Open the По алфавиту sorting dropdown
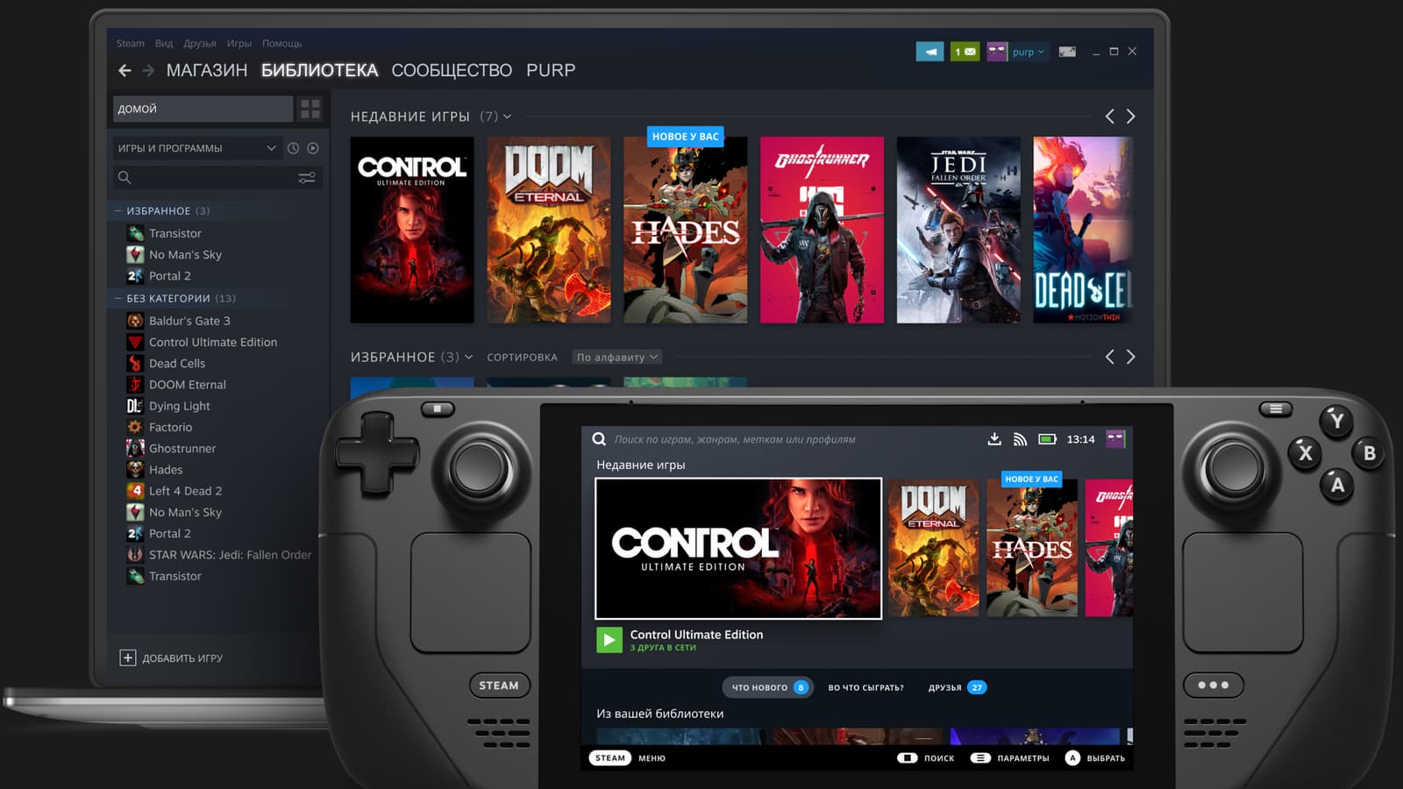1403x789 pixels. [617, 357]
